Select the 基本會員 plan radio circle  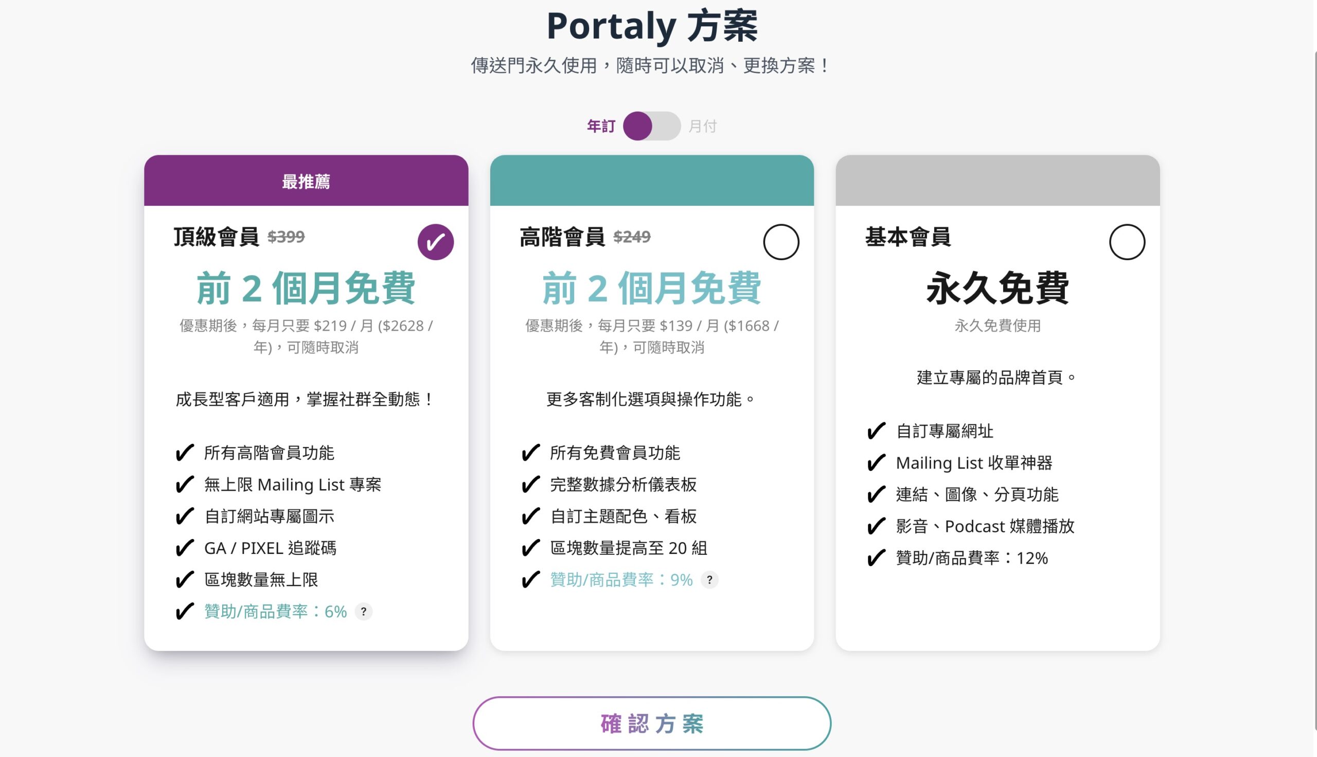click(1127, 242)
